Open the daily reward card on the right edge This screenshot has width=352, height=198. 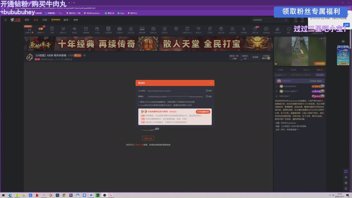tap(343, 55)
